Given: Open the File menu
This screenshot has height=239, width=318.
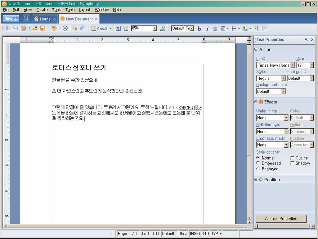Looking at the screenshot, I should click(6, 10).
